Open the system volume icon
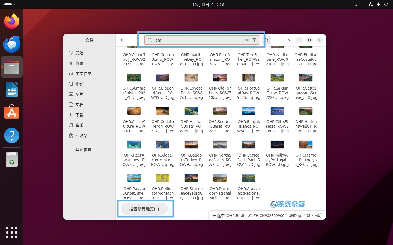 coord(378,4)
